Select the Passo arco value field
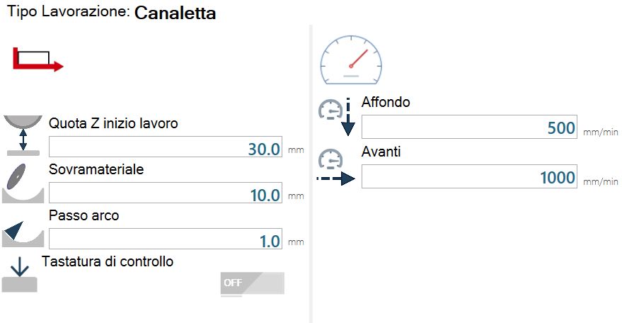This screenshot has width=622, height=323. [x=166, y=239]
